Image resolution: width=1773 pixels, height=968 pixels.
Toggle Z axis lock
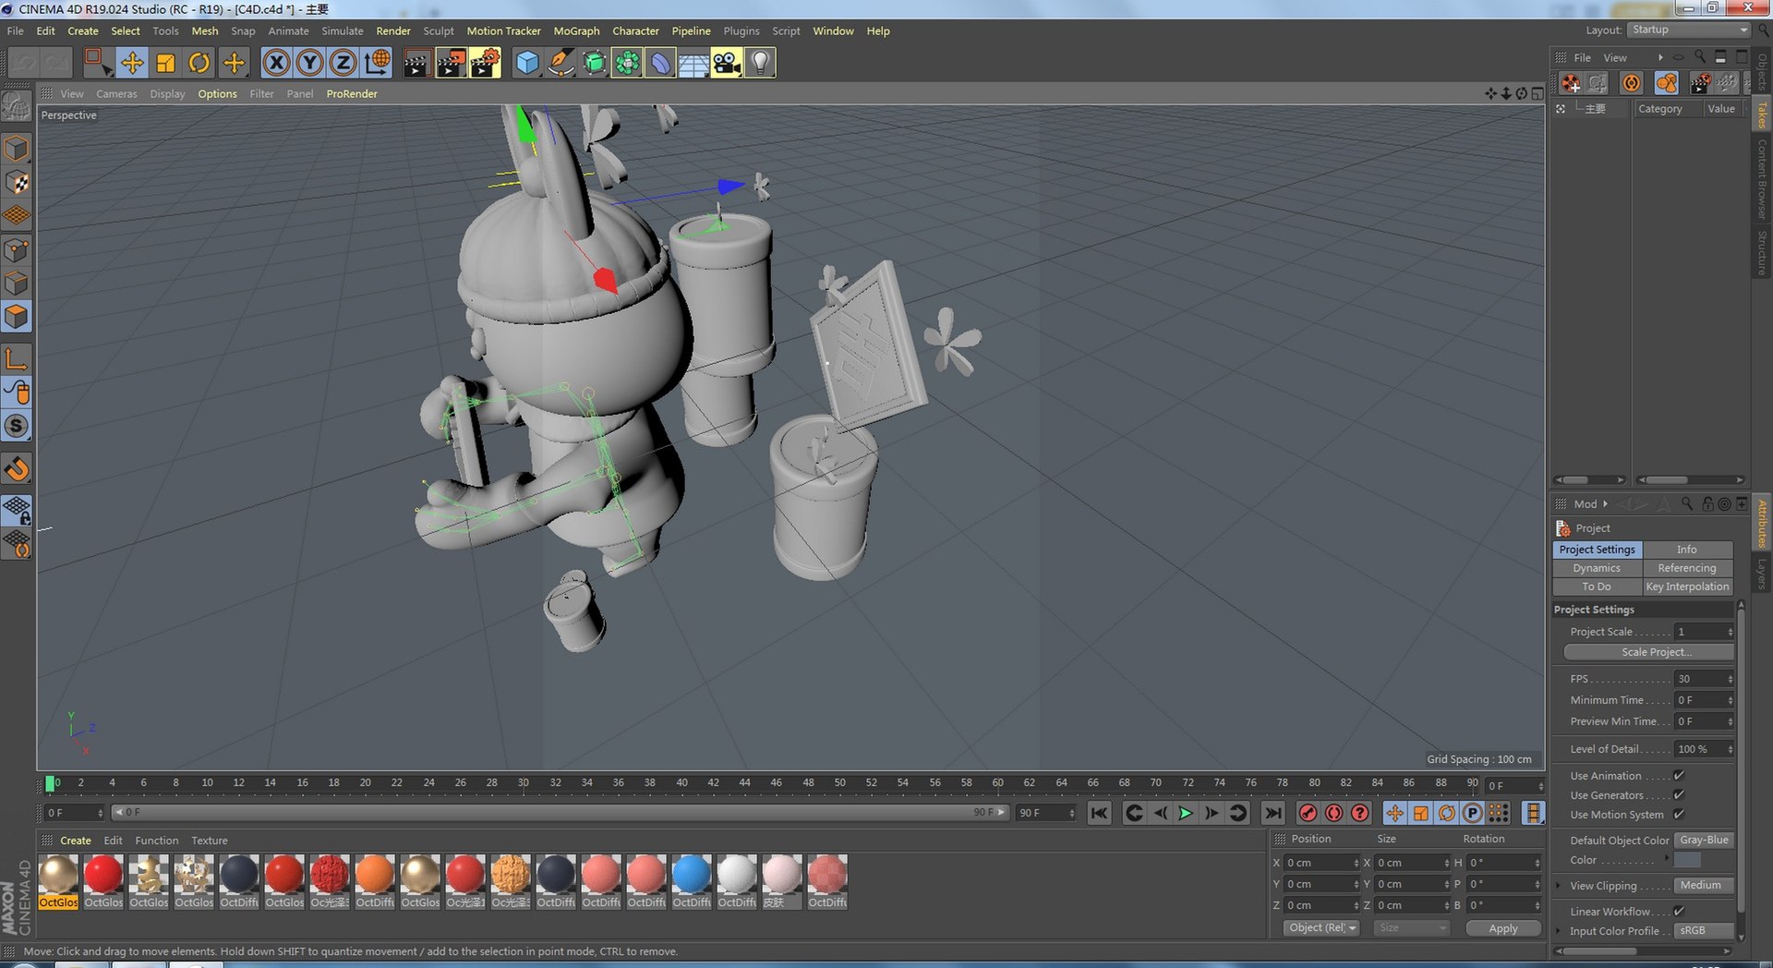click(343, 63)
